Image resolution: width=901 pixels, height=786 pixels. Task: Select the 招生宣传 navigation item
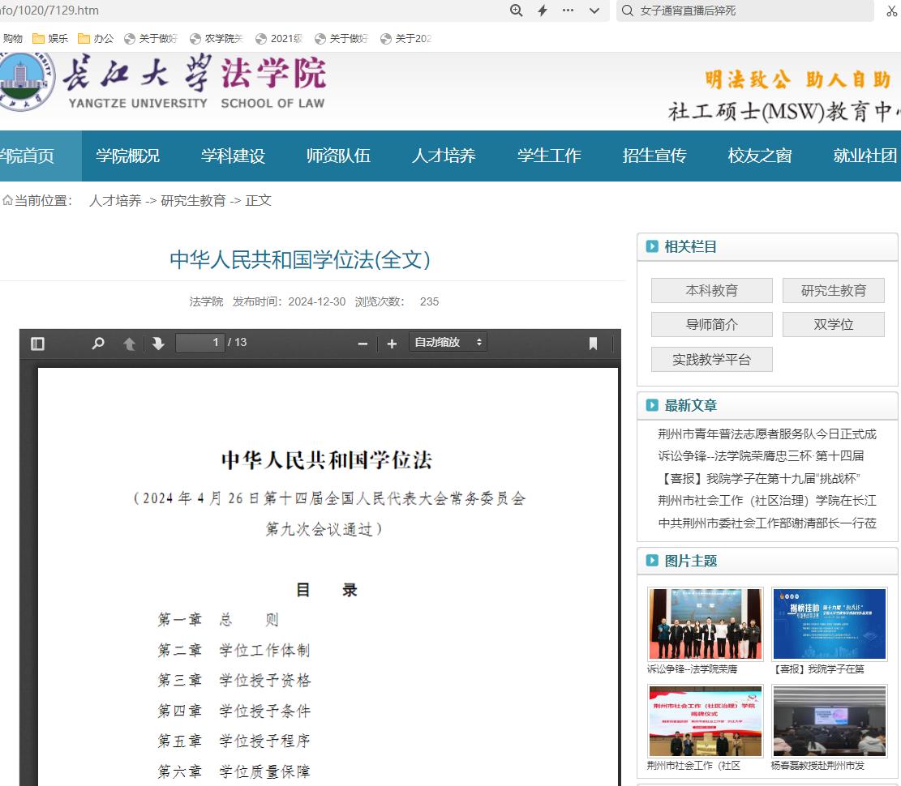(x=654, y=156)
